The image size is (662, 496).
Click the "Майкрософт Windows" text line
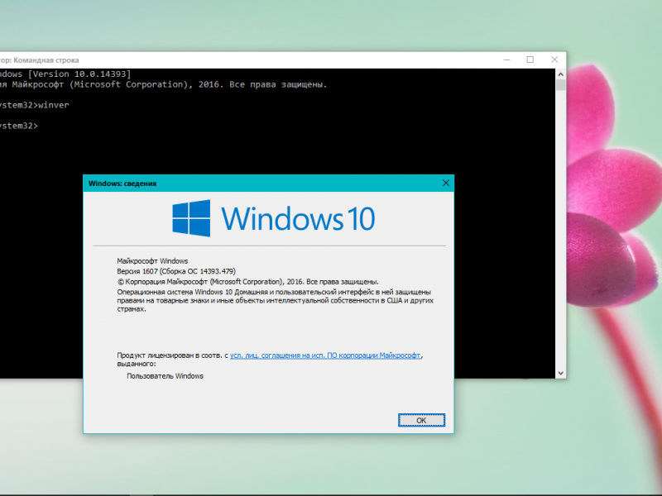[x=152, y=261]
